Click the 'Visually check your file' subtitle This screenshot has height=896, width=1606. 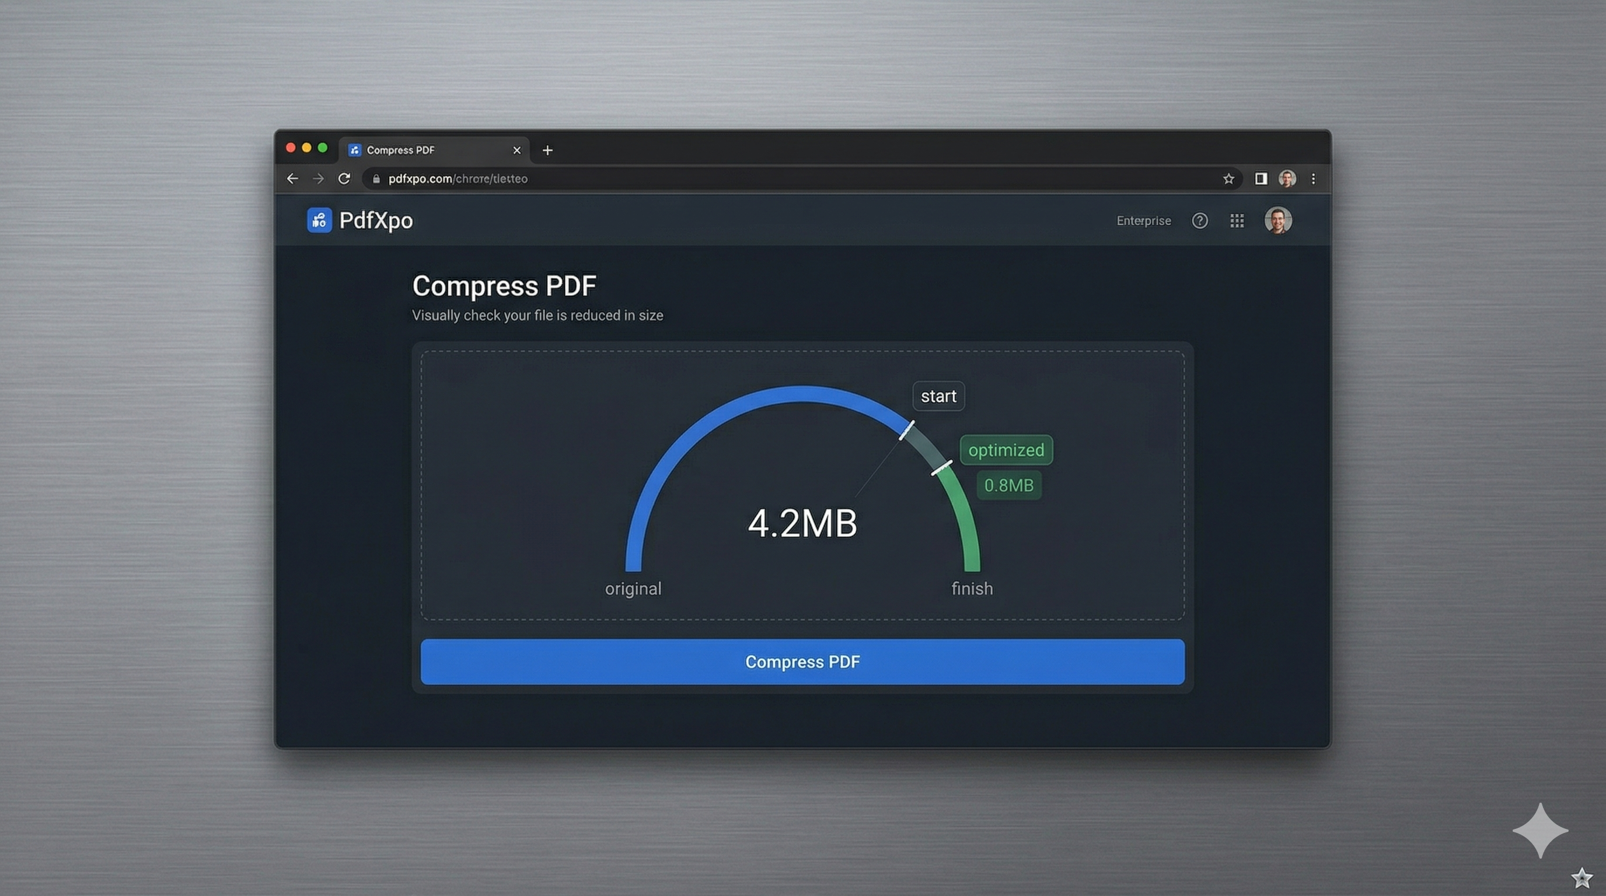click(x=537, y=315)
